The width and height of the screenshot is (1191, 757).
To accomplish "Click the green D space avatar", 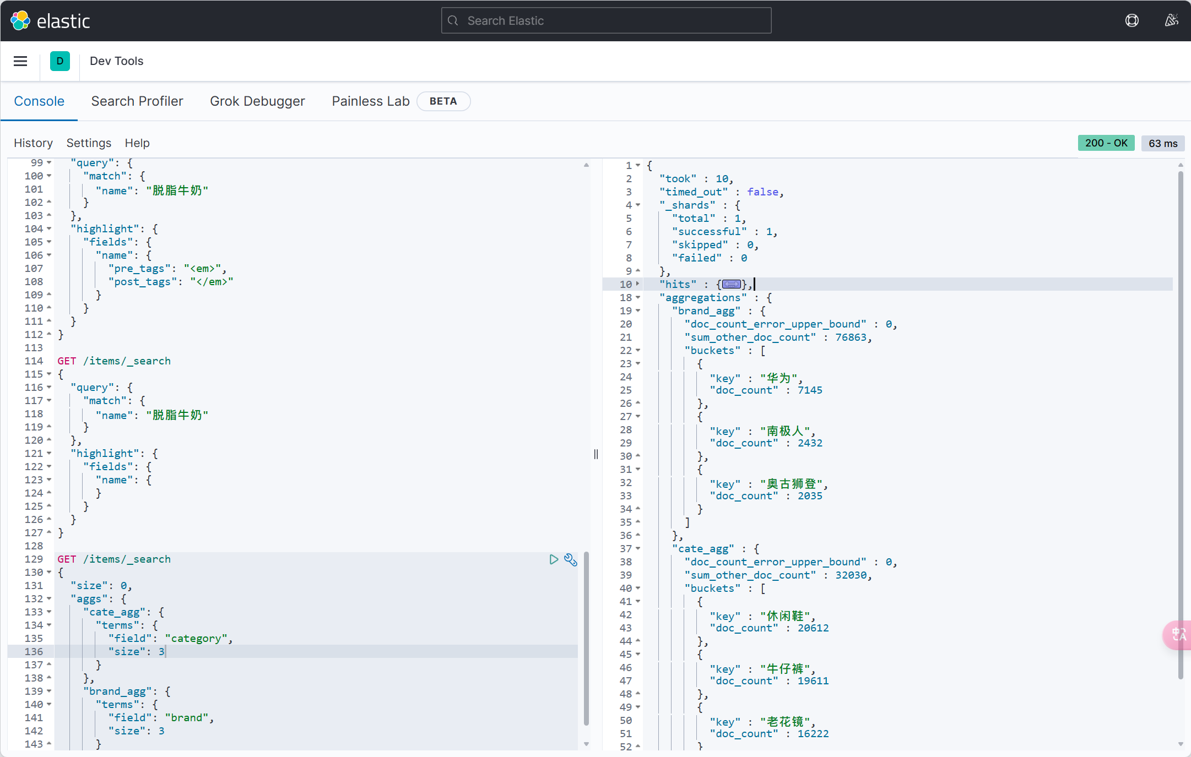I will point(59,61).
